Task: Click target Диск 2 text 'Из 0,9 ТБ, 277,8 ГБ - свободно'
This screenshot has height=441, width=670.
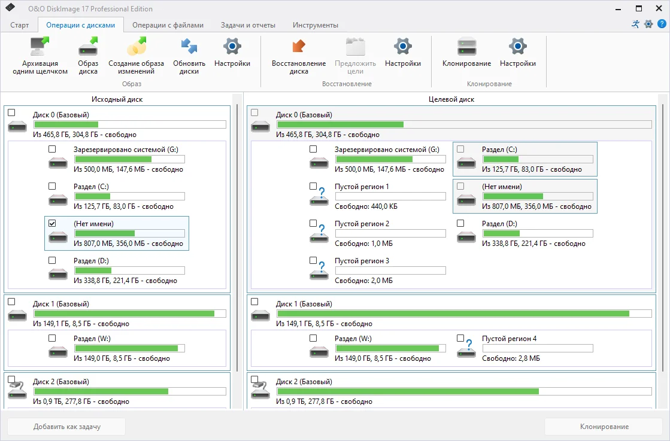Action: 324,402
